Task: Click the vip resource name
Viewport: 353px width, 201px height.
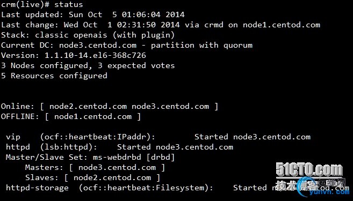Action: coord(13,137)
